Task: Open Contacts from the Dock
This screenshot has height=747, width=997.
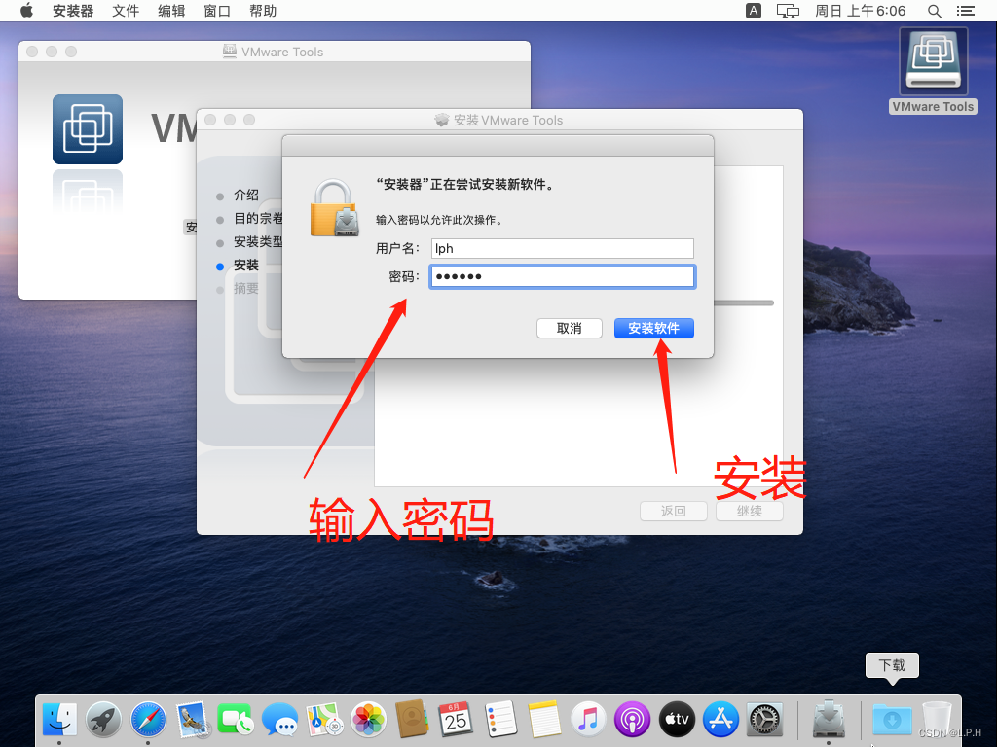Action: [x=412, y=719]
